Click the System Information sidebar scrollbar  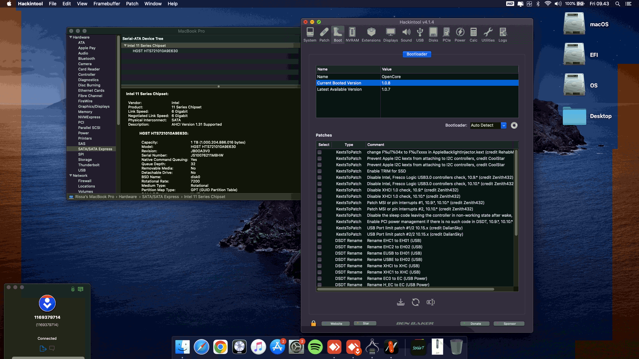(118, 80)
